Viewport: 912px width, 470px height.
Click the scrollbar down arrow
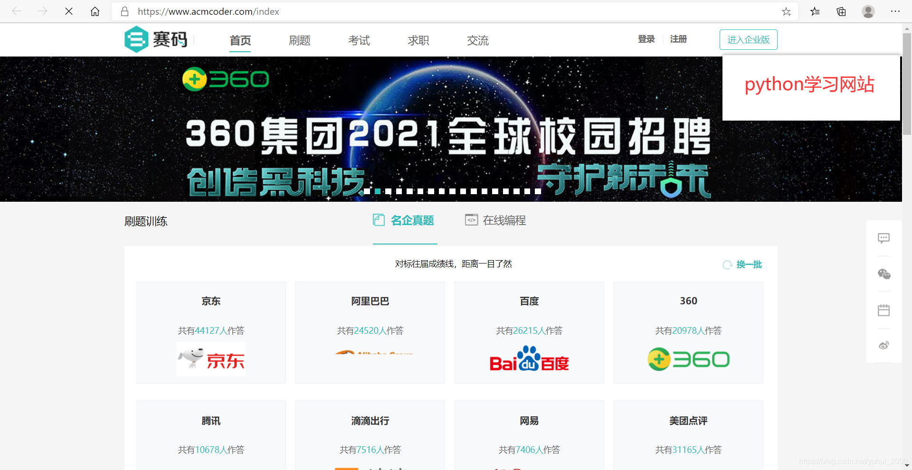point(907,466)
